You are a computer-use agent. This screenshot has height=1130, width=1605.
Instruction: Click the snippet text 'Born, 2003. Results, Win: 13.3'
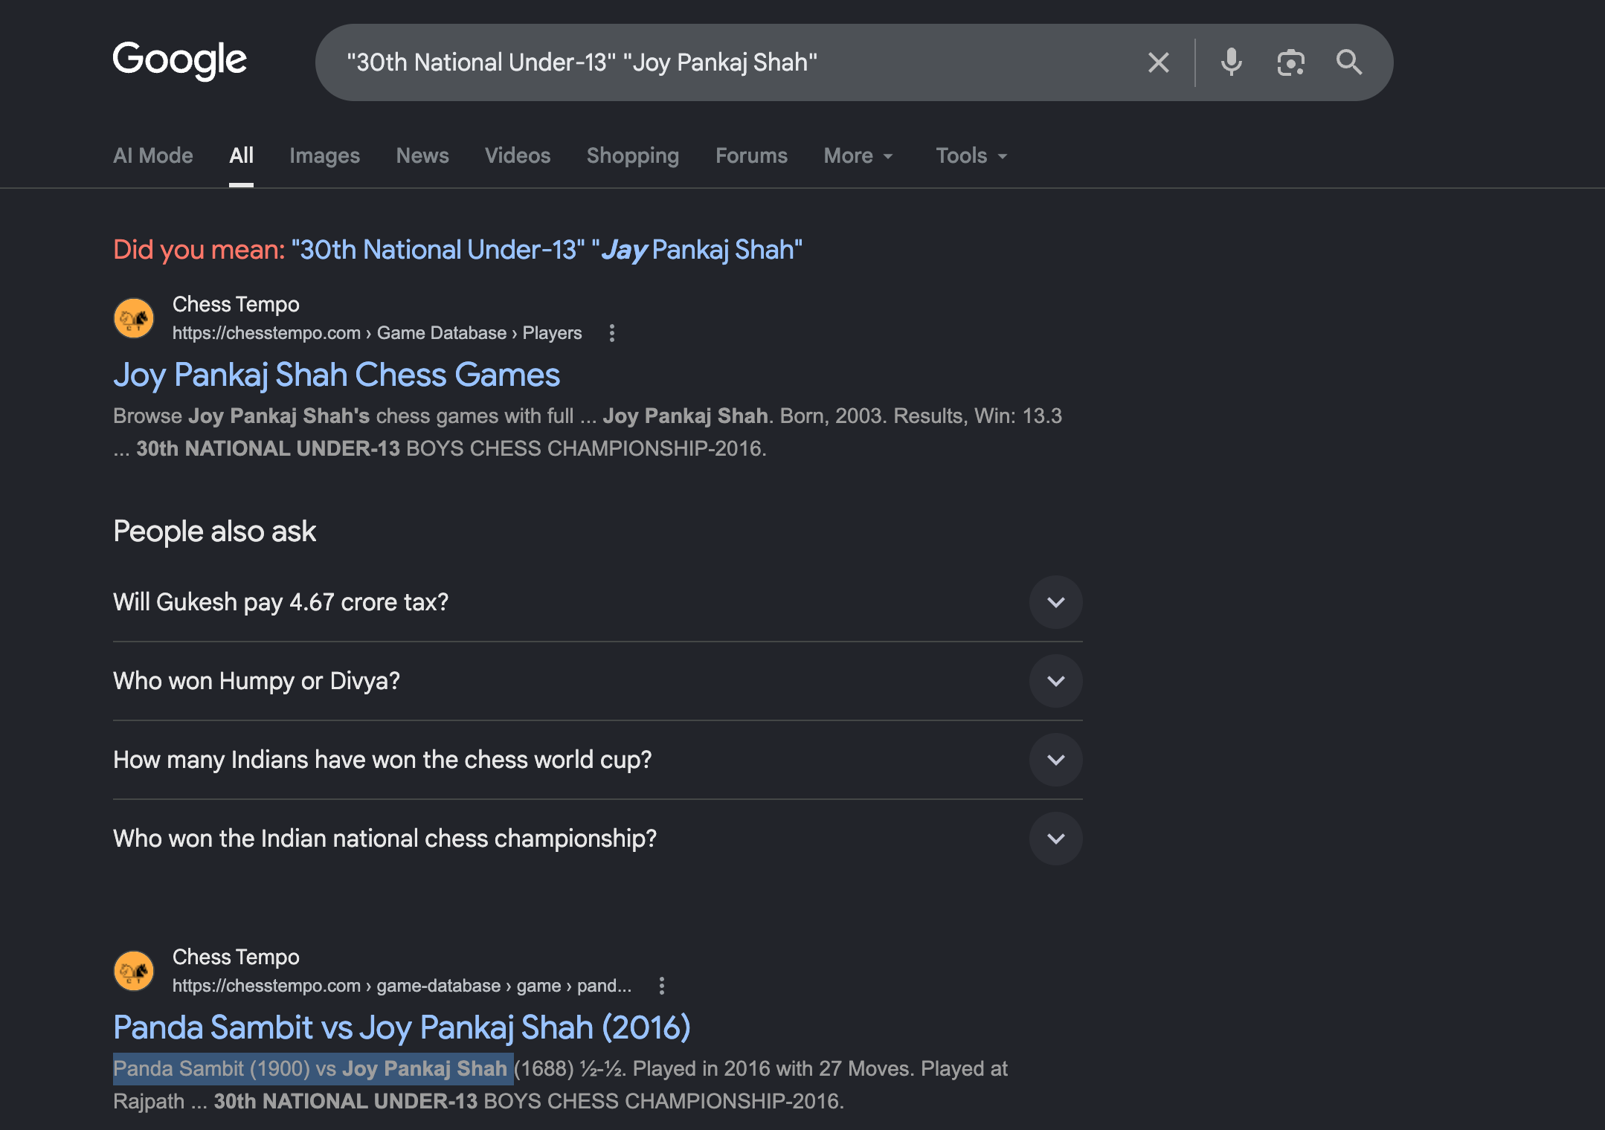click(921, 416)
